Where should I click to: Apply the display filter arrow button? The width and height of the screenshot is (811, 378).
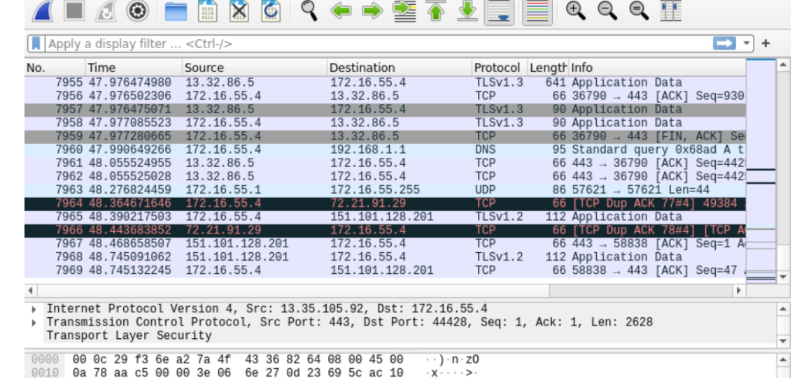coord(724,43)
